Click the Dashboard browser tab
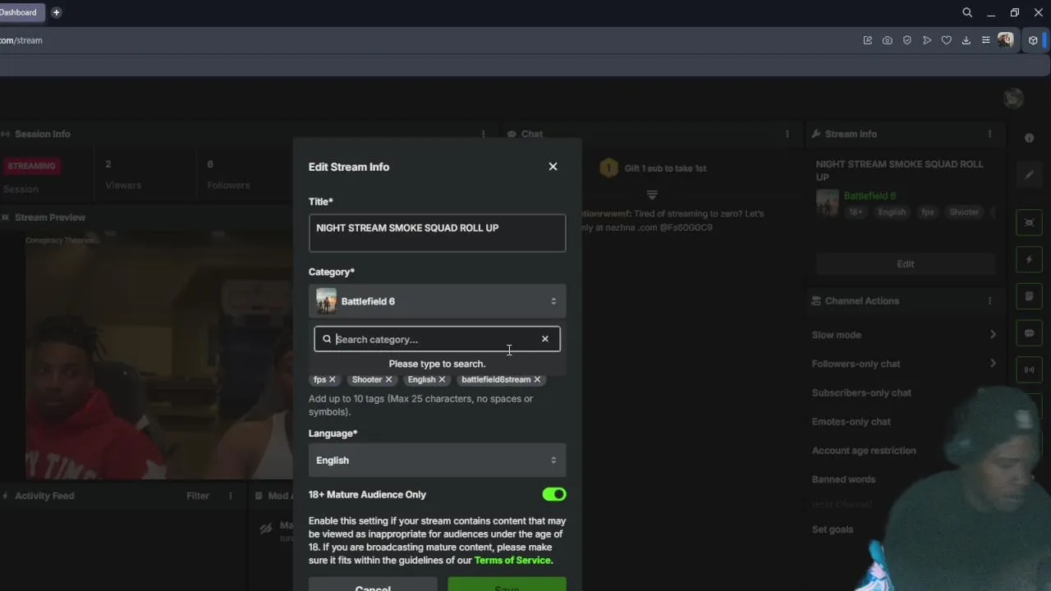Image resolution: width=1051 pixels, height=591 pixels. click(21, 12)
